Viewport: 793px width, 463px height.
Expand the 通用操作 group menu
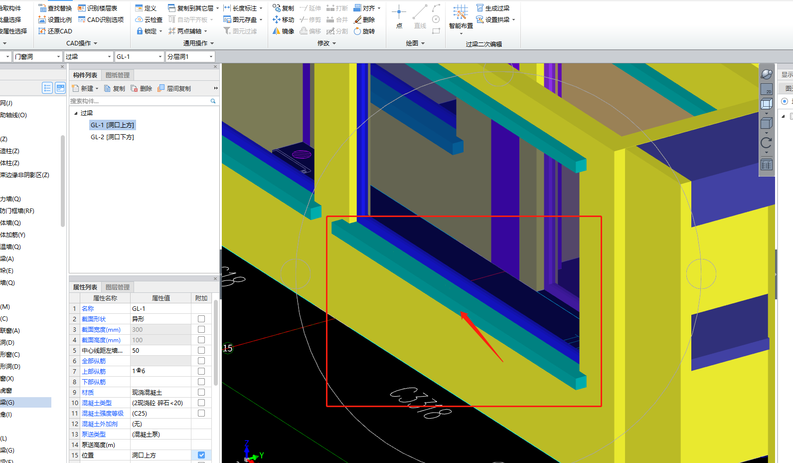(198, 43)
